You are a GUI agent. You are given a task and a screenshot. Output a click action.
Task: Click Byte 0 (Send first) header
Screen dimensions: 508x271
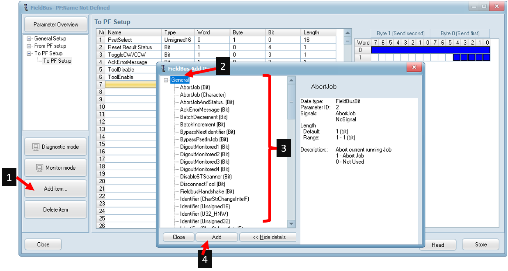460,33
